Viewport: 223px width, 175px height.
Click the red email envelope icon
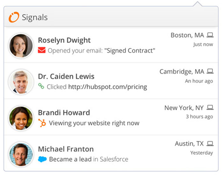42,50
